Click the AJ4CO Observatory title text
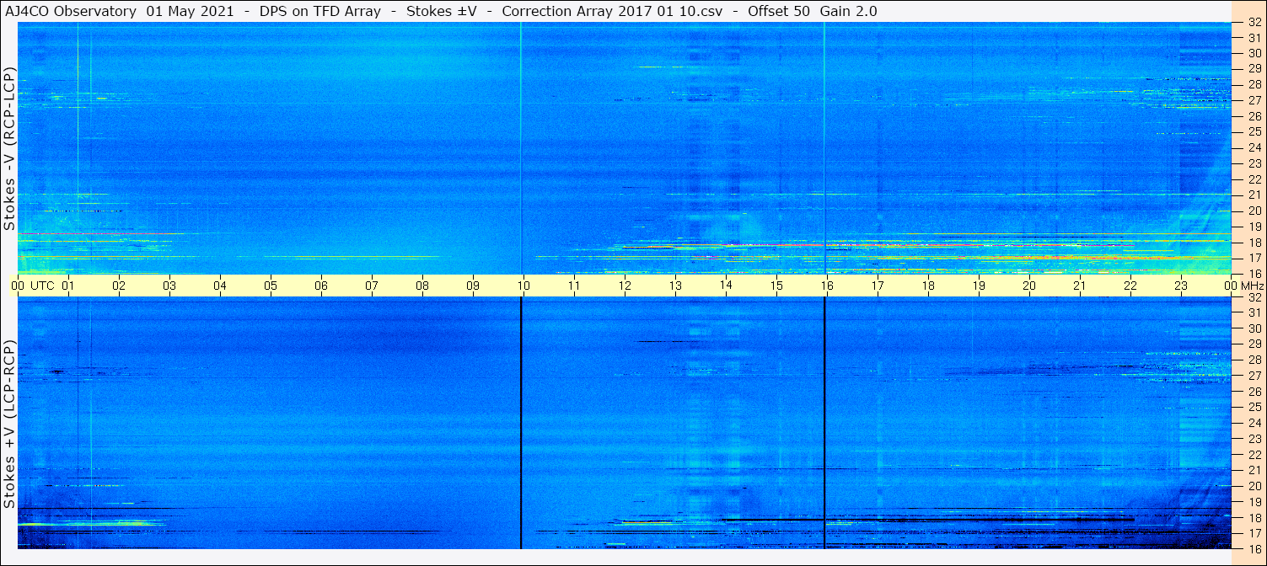The width and height of the screenshot is (1267, 566). 72,11
